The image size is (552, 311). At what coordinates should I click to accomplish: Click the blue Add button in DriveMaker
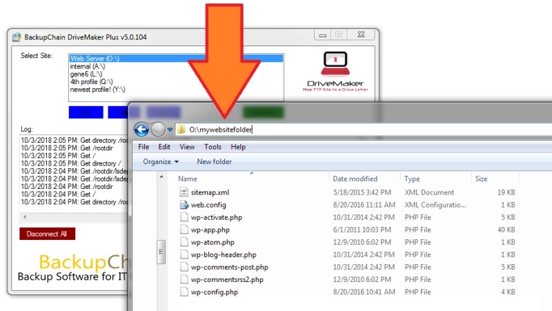click(x=86, y=112)
